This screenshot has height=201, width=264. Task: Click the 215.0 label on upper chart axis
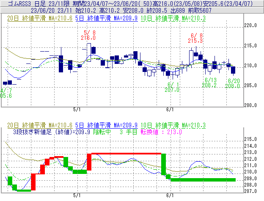coord(250,46)
